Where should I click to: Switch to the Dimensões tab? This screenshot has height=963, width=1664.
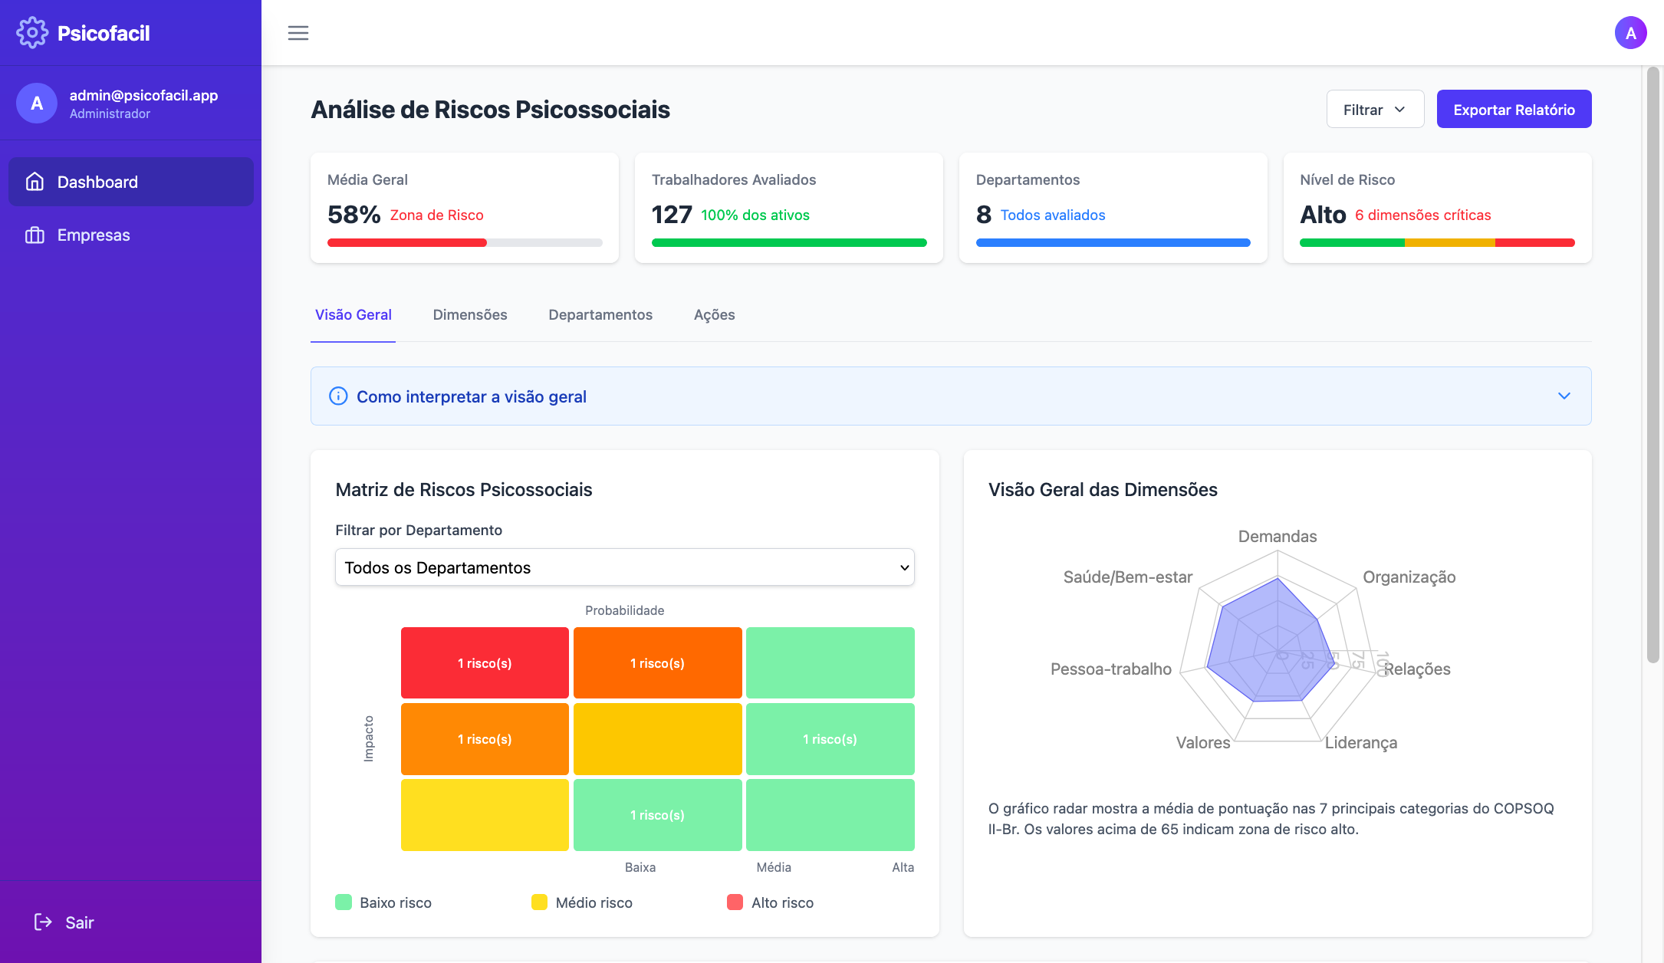469,314
